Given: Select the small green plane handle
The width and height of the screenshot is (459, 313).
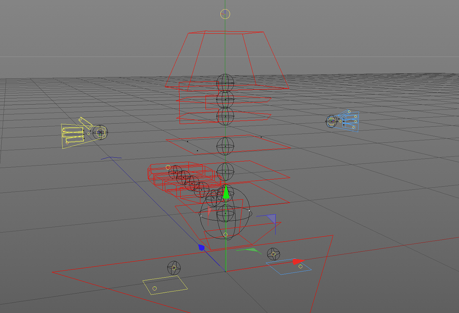Looking at the screenshot, I should 248,250.
